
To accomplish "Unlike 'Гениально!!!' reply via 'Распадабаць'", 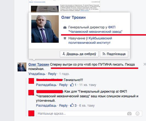I will [46, 85].
